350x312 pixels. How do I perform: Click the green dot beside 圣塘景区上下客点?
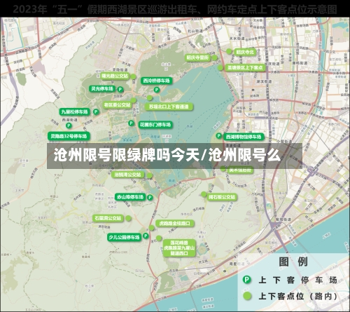(x=220, y=68)
